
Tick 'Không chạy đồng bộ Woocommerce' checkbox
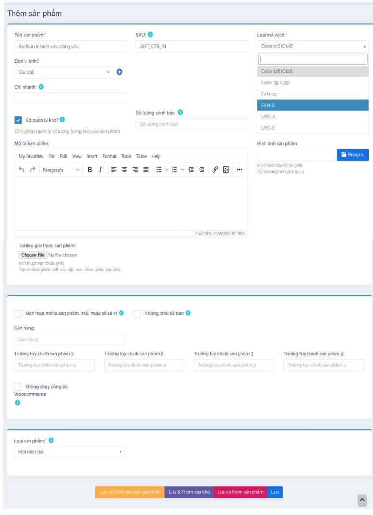(x=18, y=387)
